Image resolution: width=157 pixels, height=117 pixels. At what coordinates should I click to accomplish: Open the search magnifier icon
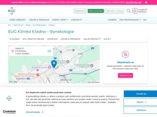(x=129, y=11)
